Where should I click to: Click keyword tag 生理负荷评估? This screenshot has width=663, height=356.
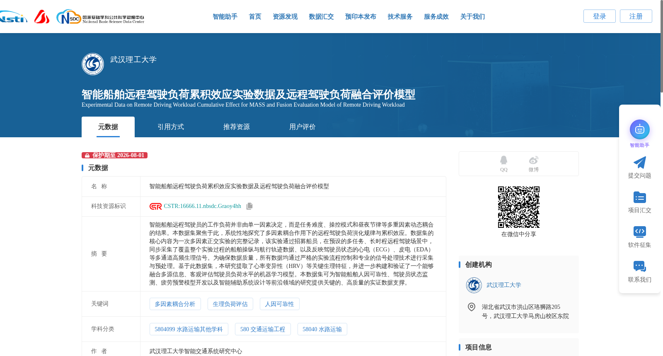pyautogui.click(x=230, y=304)
